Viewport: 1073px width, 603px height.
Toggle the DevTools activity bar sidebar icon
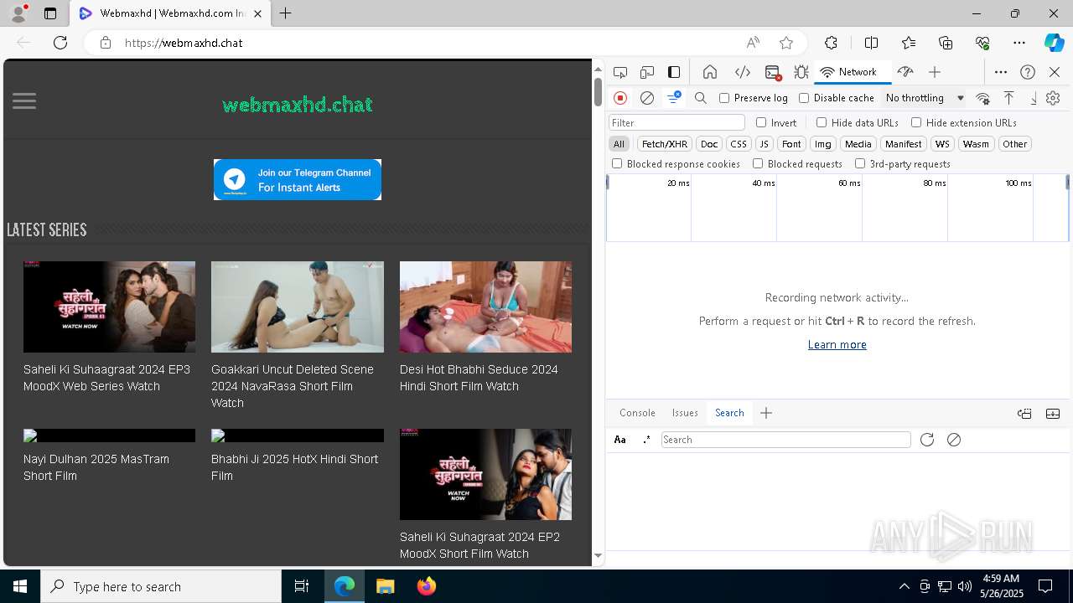pos(674,72)
